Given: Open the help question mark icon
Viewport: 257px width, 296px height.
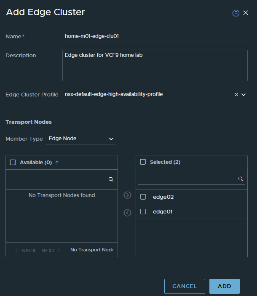Looking at the screenshot, I should click(236, 13).
